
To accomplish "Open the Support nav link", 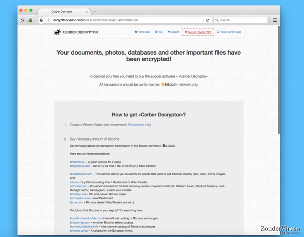I will (173, 32).
